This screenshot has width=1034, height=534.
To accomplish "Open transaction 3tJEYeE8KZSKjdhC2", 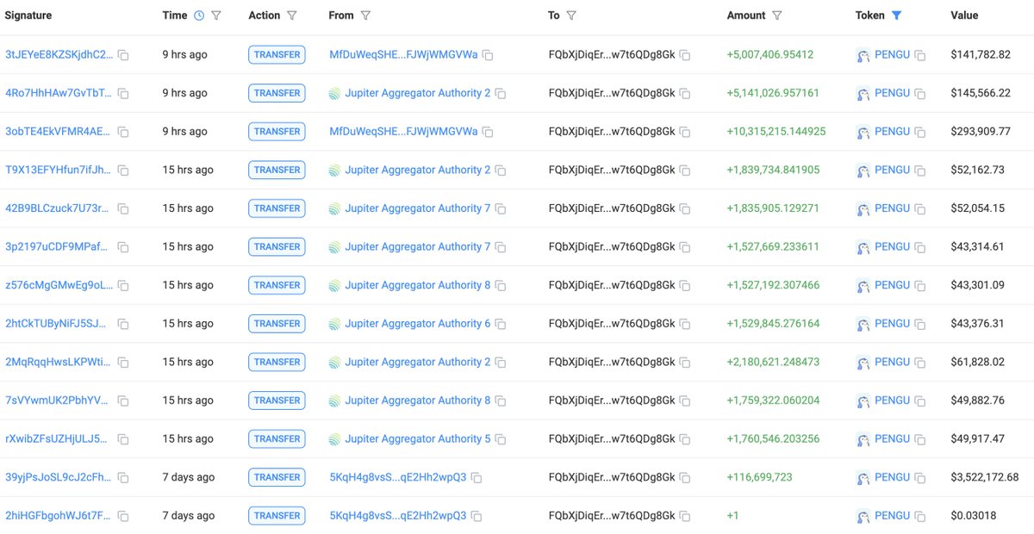I will pos(59,54).
